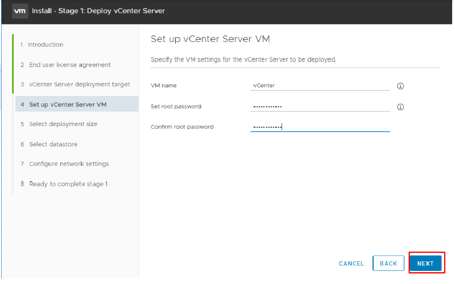The image size is (455, 284).
Task: Click the BACK button
Action: [388, 263]
